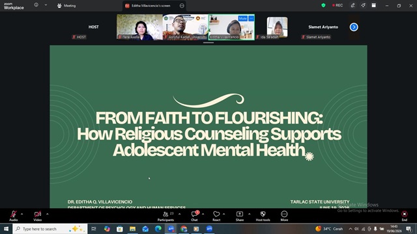
Task: Click the shared presentation title slide
Action: pyautogui.click(x=208, y=126)
